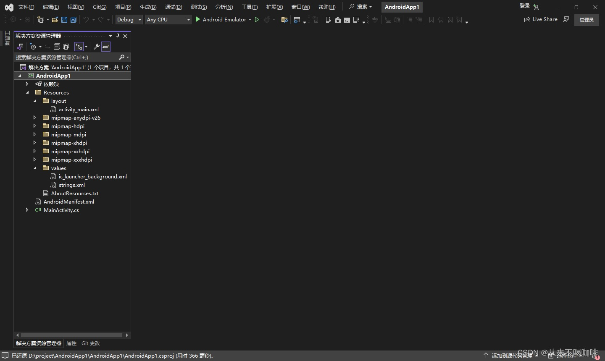605x361 pixels.
Task: Click the Navigate Backward arrow icon
Action: tap(13, 20)
